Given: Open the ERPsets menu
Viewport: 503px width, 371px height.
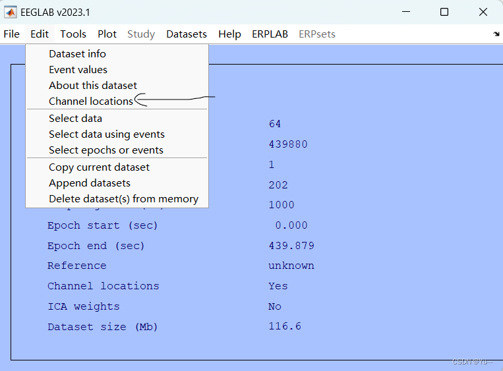Looking at the screenshot, I should tap(317, 34).
